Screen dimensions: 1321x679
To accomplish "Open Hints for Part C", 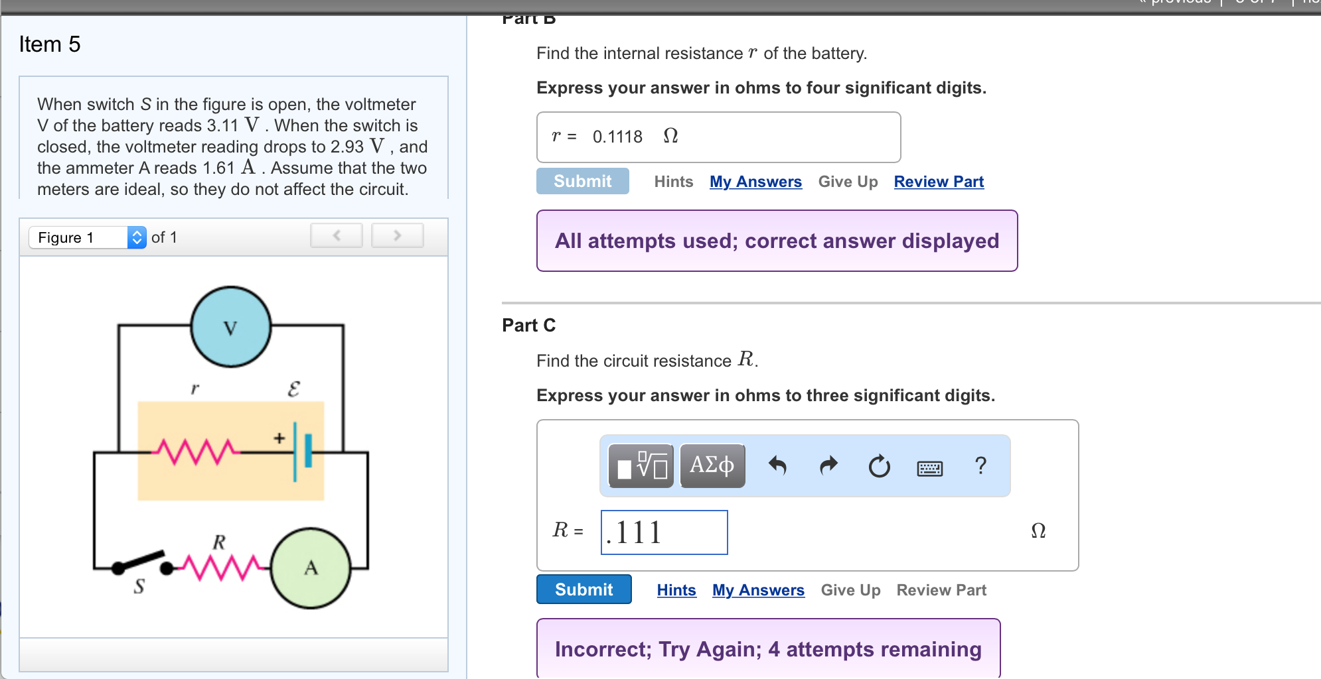I will (x=676, y=590).
